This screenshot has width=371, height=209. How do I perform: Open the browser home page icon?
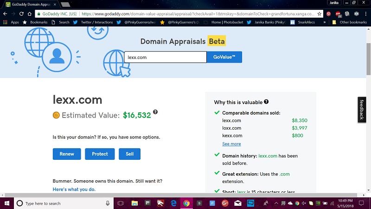(30, 14)
